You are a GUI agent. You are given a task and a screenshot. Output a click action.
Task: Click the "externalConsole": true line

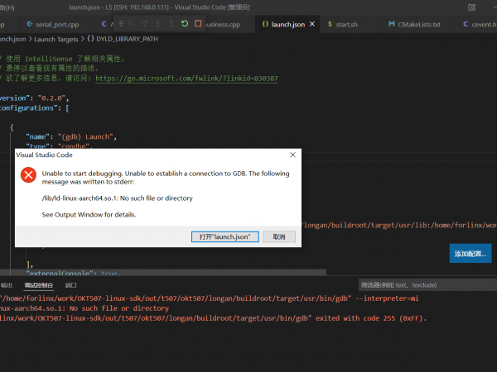point(73,273)
